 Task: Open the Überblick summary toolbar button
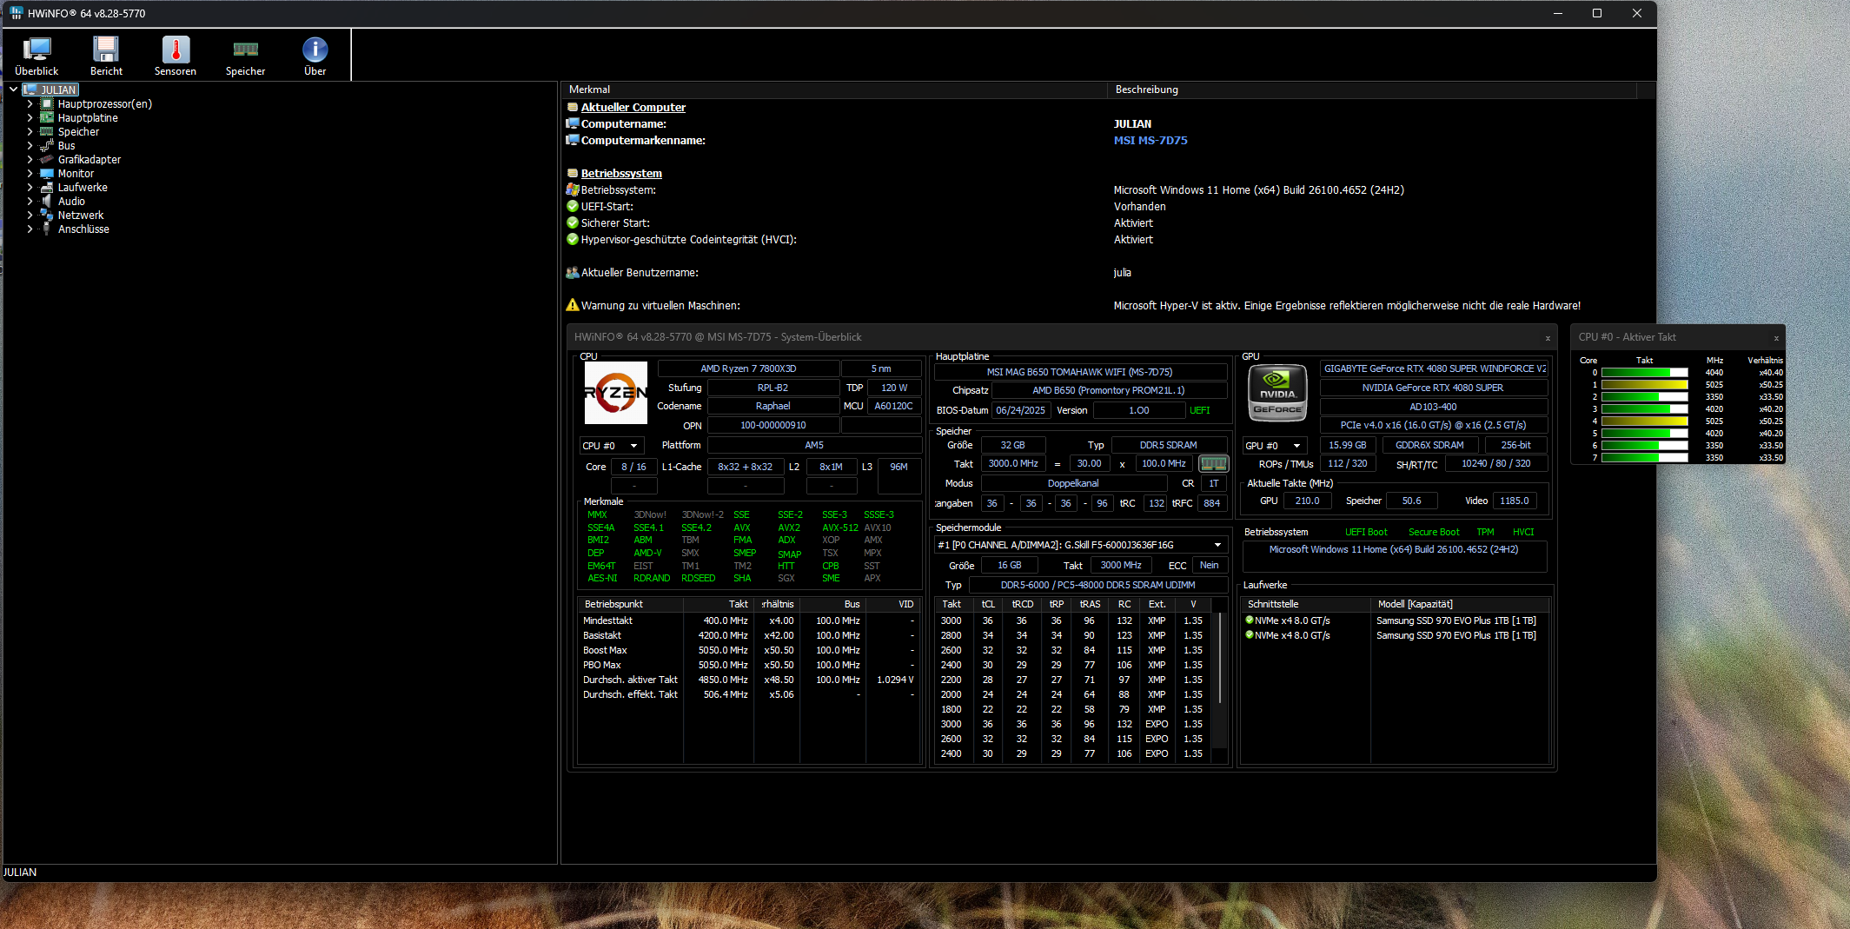(x=36, y=56)
